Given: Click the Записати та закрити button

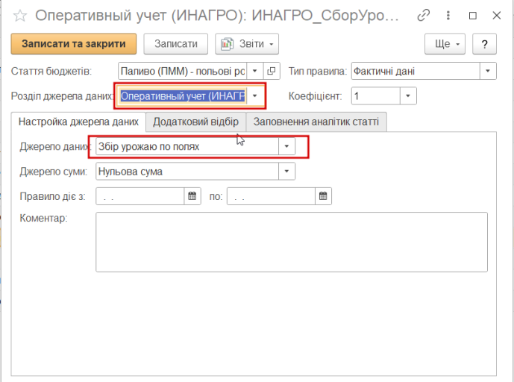Looking at the screenshot, I should (73, 43).
